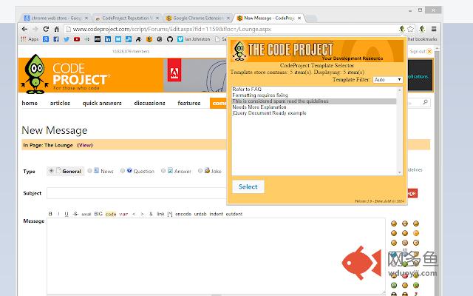
Task: Click the CodeProject extension icon beside star
Action: point(402,29)
